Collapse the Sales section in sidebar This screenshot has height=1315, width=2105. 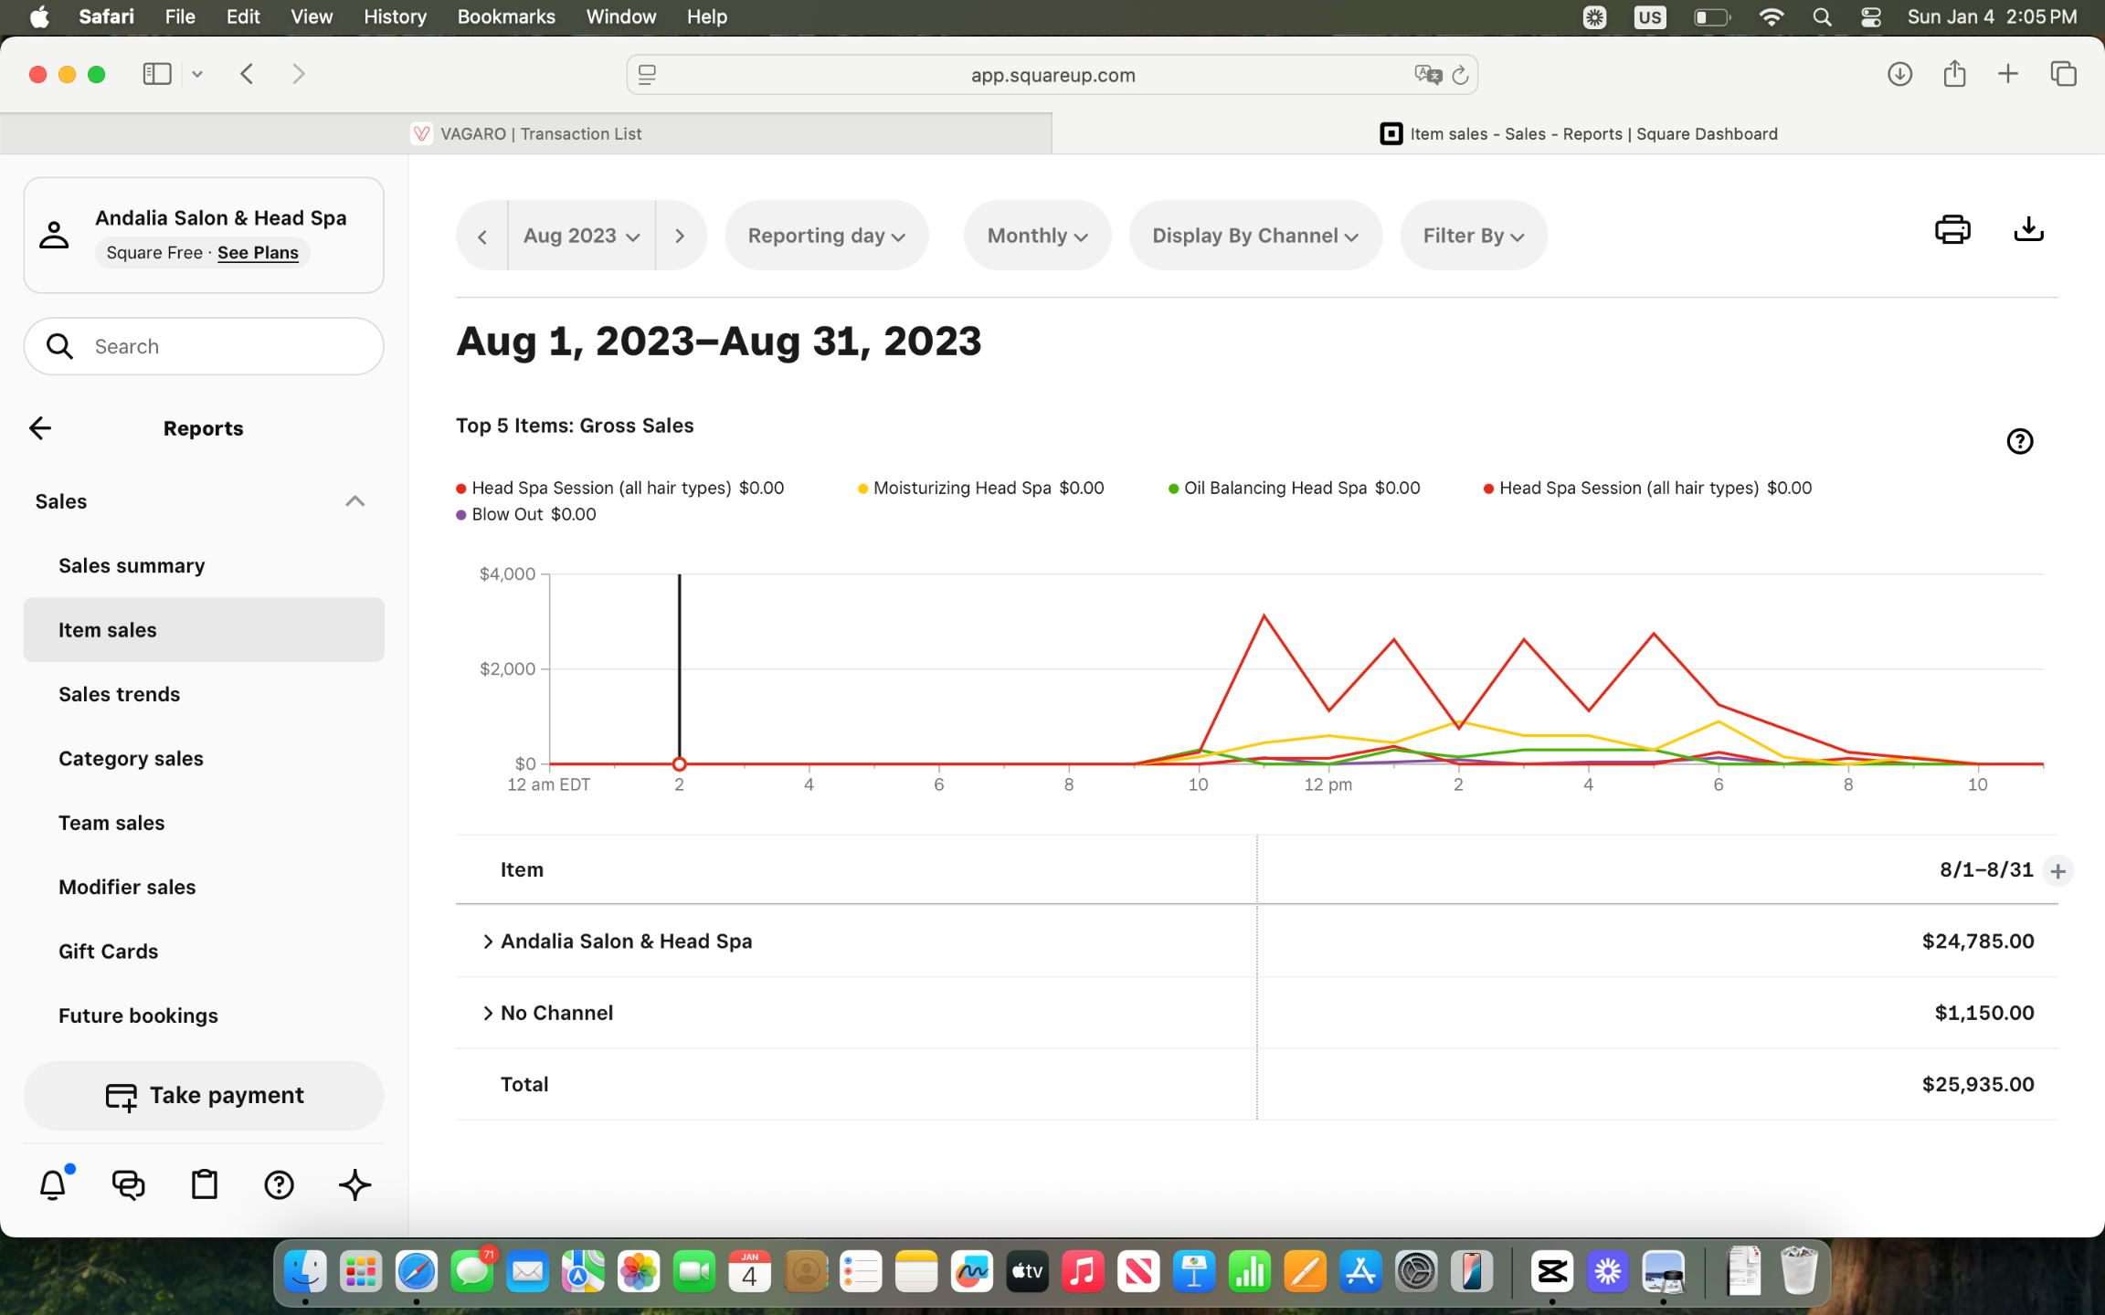pyautogui.click(x=354, y=501)
